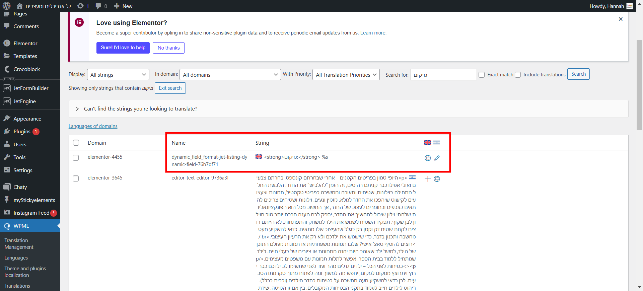This screenshot has width=643, height=291.
Task: Expand "Can't find the strings" section
Action: point(77,109)
